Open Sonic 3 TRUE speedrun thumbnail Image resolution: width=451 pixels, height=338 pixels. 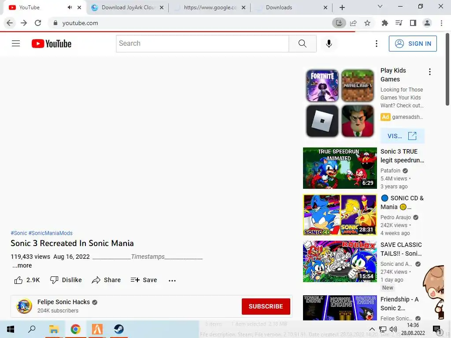click(340, 168)
